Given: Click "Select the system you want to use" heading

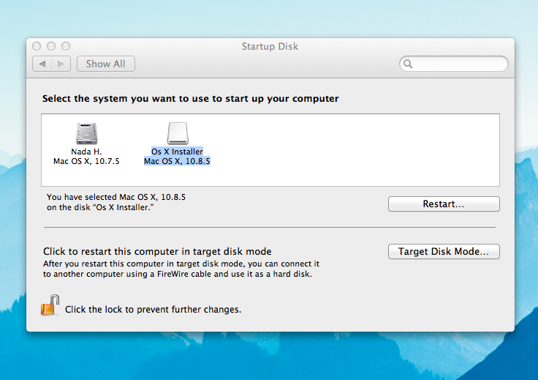Looking at the screenshot, I should 191,99.
